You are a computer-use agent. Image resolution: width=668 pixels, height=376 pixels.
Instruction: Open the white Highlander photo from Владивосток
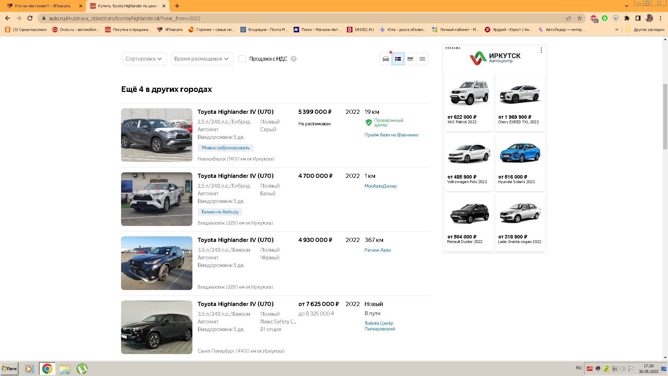157,199
